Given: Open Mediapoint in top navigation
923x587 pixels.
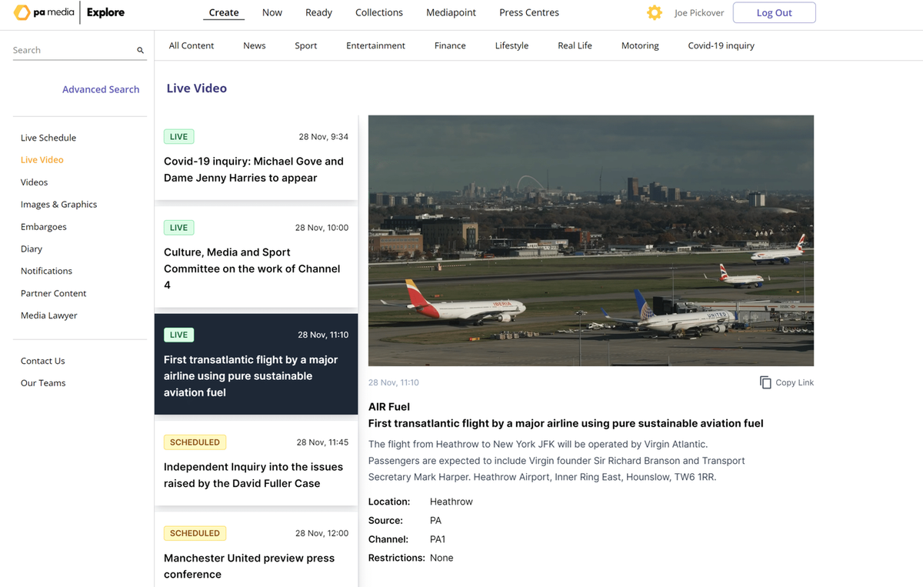Looking at the screenshot, I should (451, 12).
